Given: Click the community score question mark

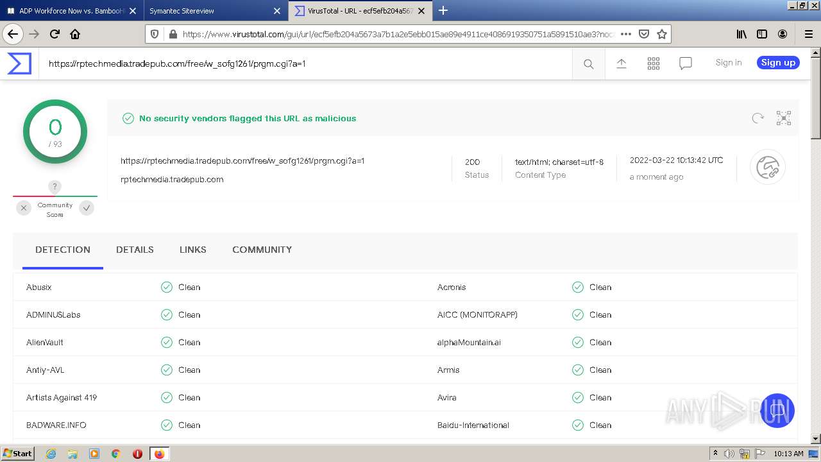Looking at the screenshot, I should click(55, 187).
